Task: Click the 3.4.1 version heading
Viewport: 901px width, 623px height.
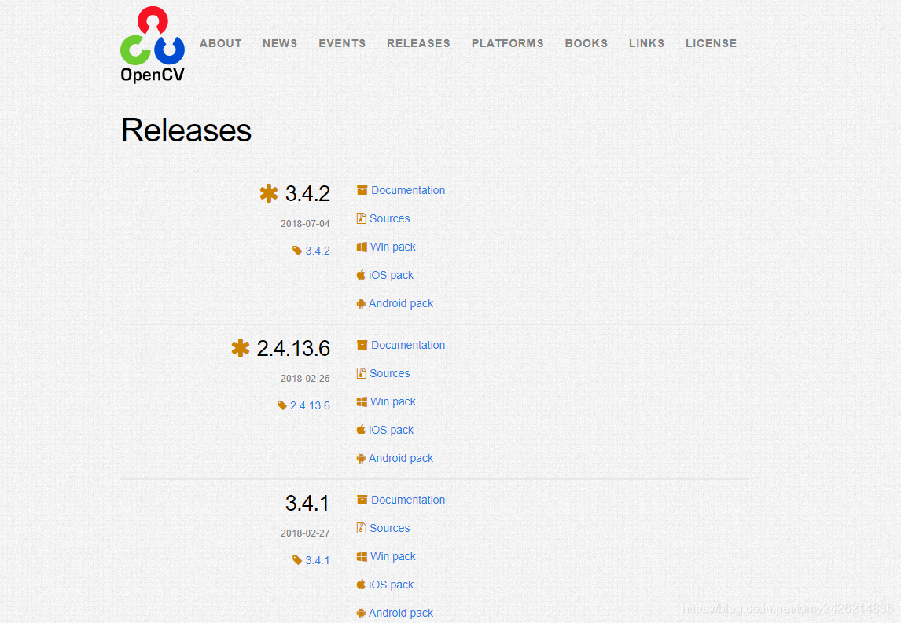Action: (307, 503)
